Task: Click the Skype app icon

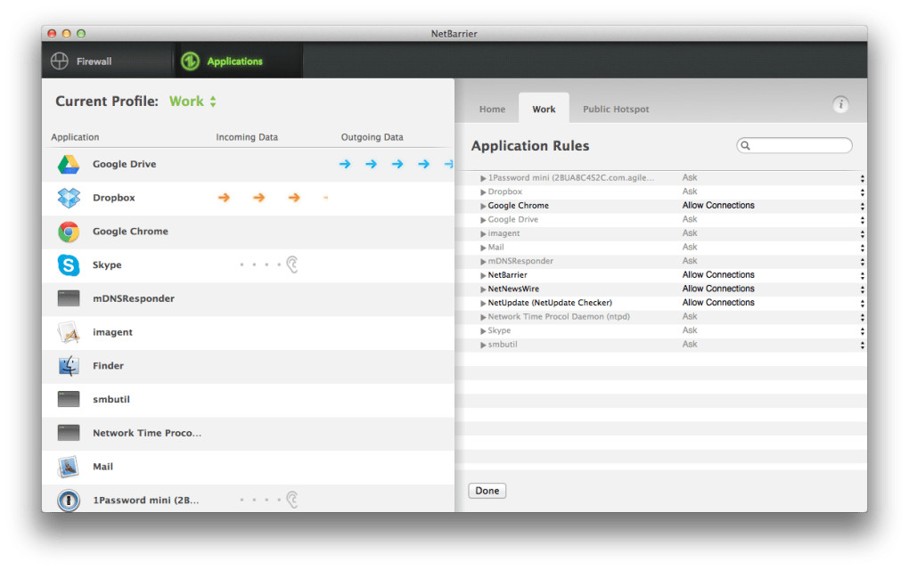Action: (x=69, y=265)
